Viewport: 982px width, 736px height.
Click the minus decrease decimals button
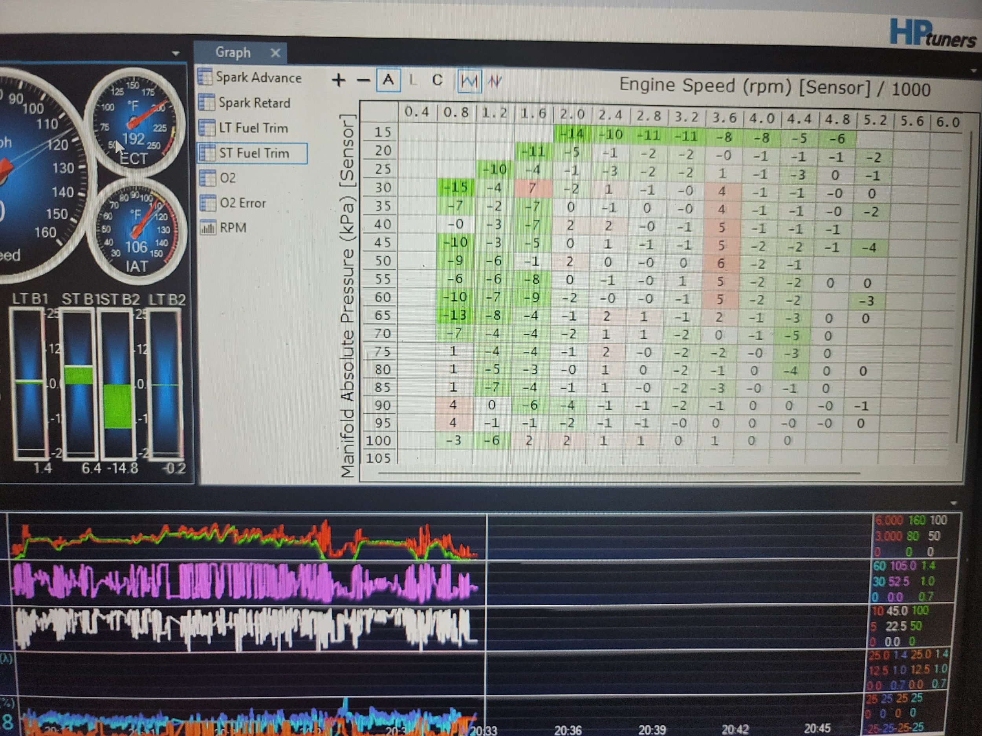tap(363, 81)
